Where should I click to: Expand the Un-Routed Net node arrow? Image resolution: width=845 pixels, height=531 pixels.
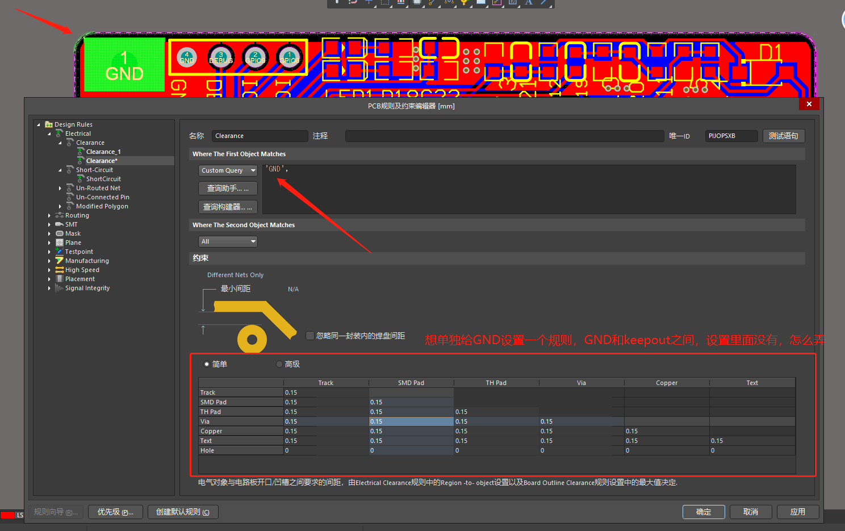[60, 188]
